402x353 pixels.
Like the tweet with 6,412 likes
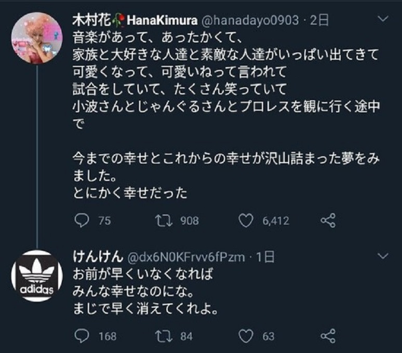pos(246,221)
